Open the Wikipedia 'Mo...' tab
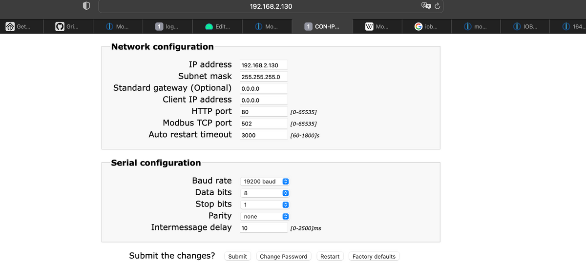Screen dimensions: 586x266 point(377,26)
